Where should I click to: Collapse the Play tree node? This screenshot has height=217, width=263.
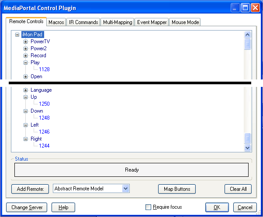(x=25, y=63)
